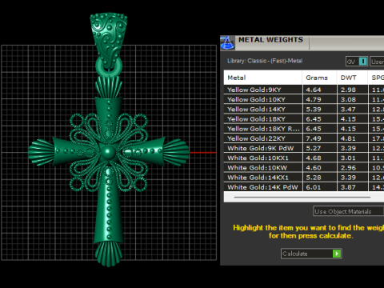Select the White Gold:9K PdW row

[304, 148]
